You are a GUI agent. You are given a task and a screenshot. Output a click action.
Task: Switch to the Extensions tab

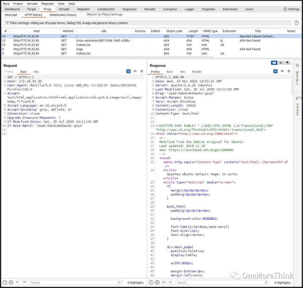tap(230, 9)
